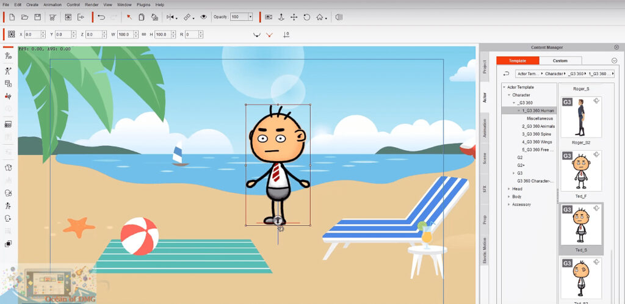Open a project using the folder icon
This screenshot has height=304, width=625.
[x=24, y=17]
